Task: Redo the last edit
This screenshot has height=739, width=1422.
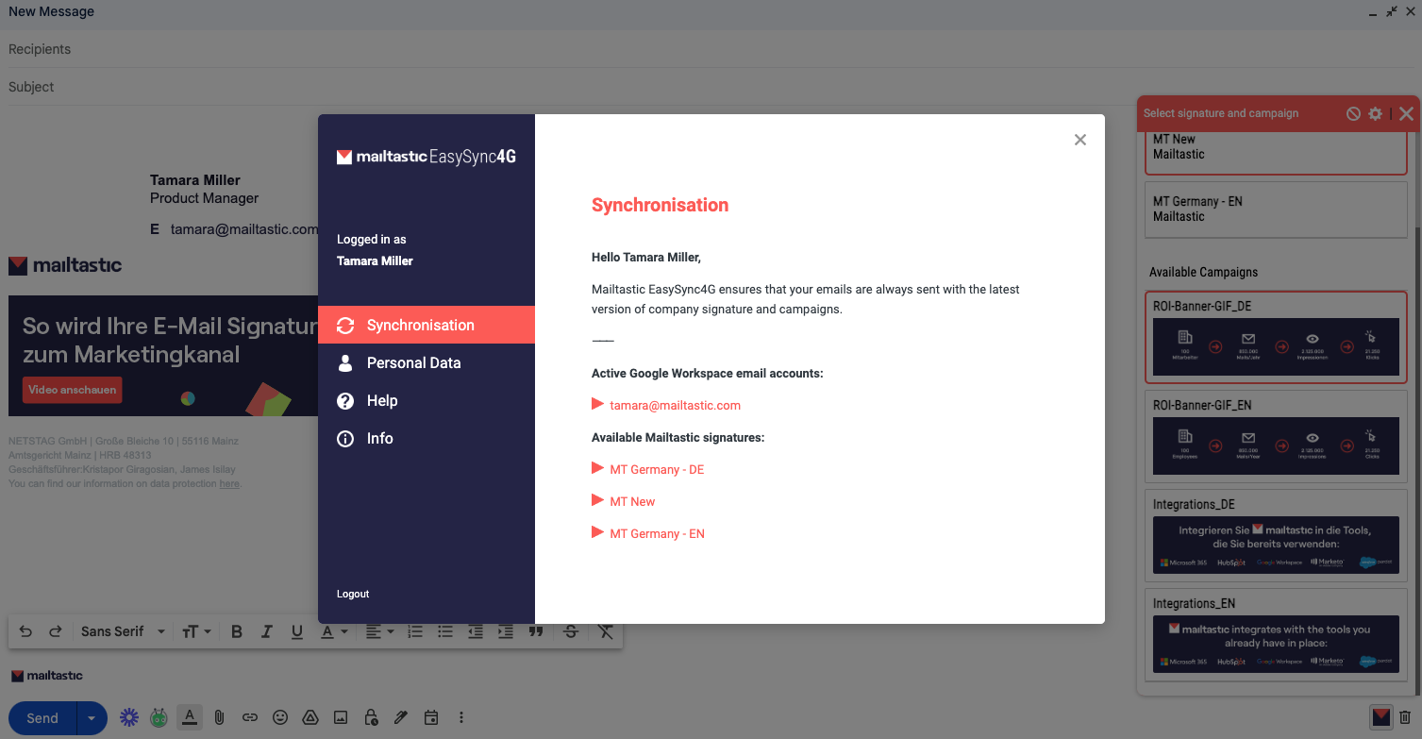Action: [x=56, y=631]
